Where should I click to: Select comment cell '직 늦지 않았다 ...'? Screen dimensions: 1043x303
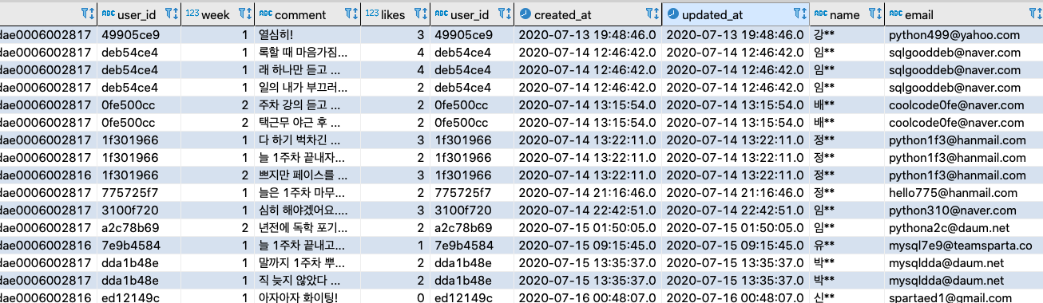(307, 280)
